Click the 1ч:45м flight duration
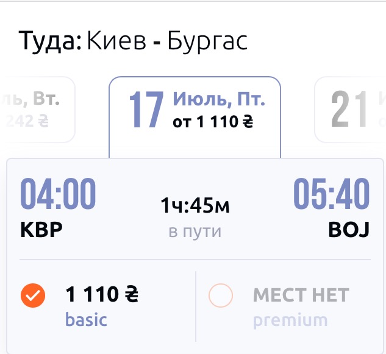Screen dimensions: 386x354 click(195, 207)
